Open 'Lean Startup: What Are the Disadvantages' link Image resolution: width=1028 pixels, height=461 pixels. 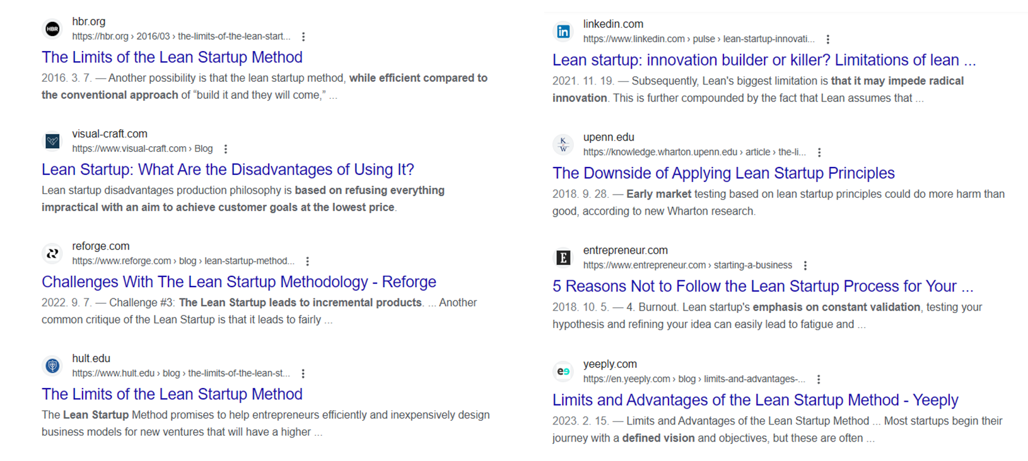[x=228, y=169]
